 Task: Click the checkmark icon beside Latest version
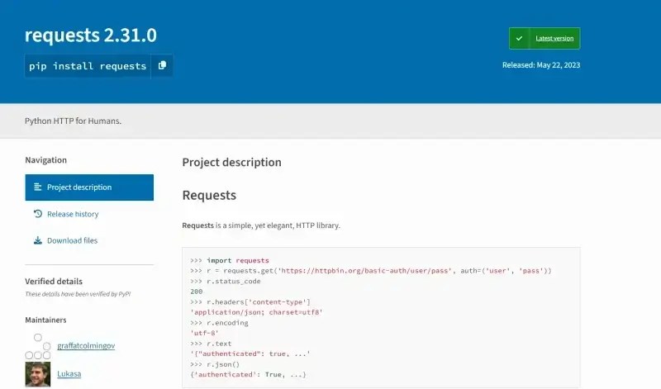point(520,38)
